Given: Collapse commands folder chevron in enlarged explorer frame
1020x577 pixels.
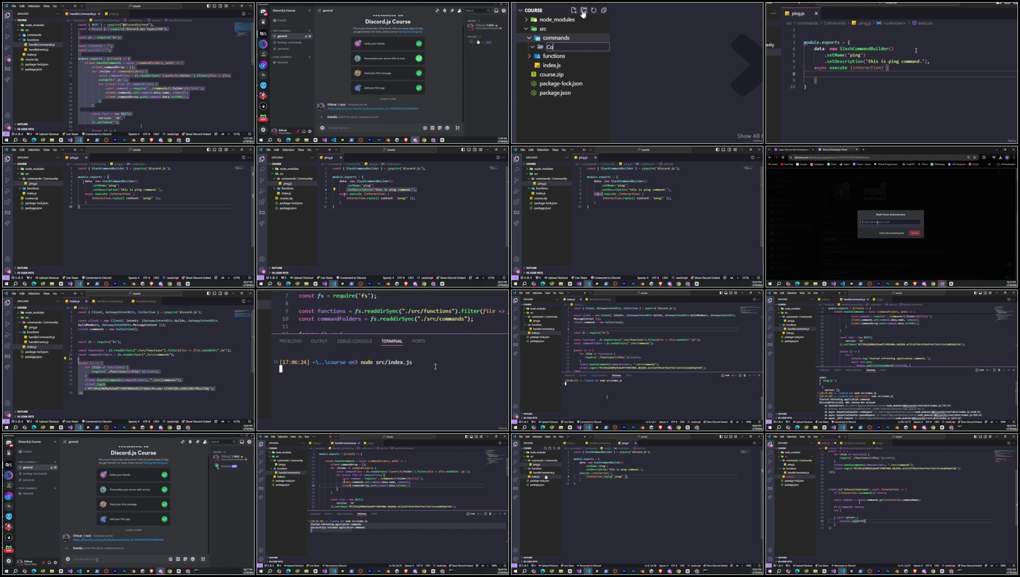Looking at the screenshot, I should 529,38.
